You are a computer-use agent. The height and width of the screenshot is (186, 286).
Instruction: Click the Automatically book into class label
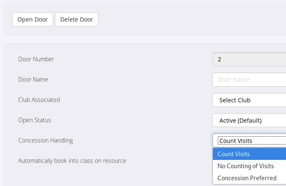pyautogui.click(x=72, y=161)
